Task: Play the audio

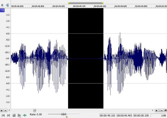Action: pos(19,115)
